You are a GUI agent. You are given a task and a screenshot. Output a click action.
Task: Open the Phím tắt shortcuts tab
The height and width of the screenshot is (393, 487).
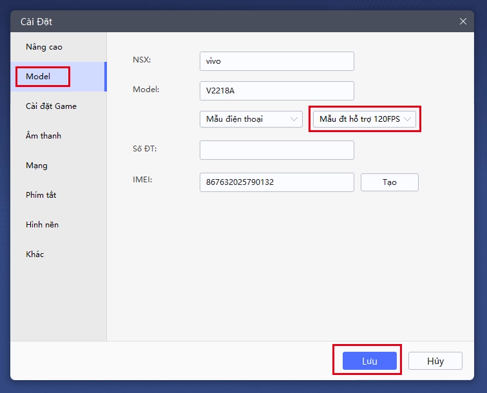41,195
